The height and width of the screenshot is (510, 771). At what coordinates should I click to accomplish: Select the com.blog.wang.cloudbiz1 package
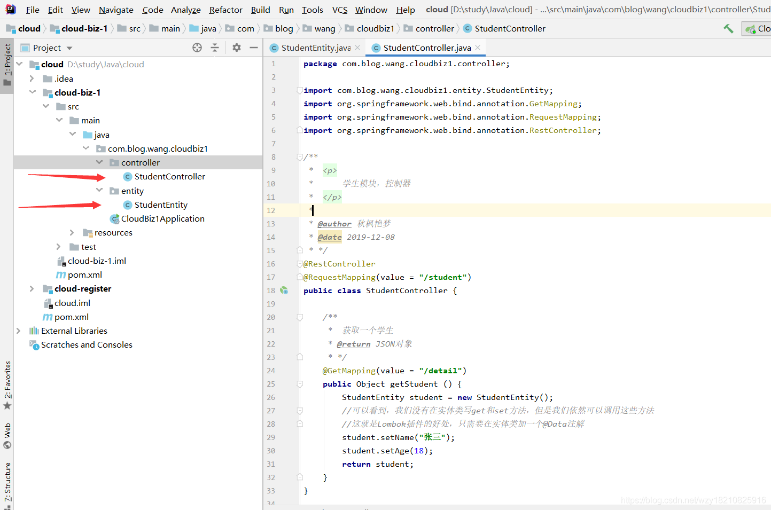158,149
